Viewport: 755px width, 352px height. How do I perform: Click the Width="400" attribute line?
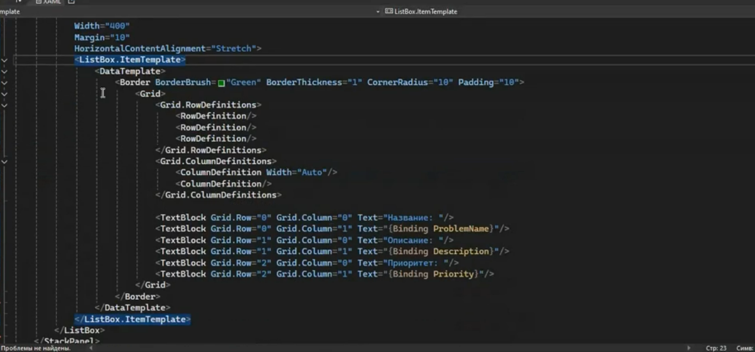click(102, 26)
